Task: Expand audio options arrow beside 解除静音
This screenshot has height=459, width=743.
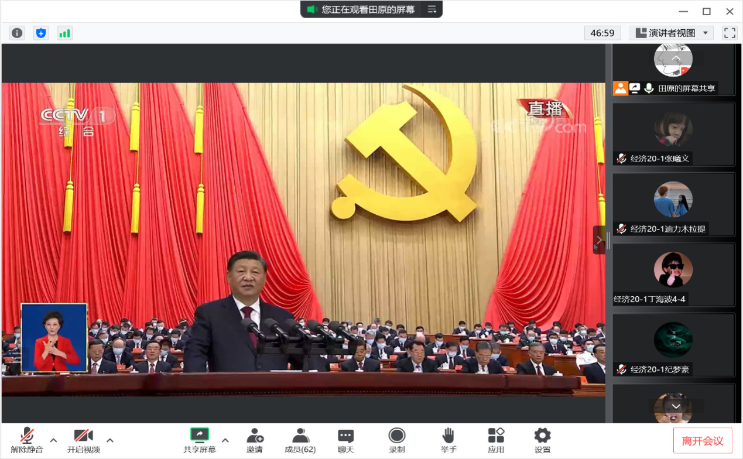Action: [53, 440]
